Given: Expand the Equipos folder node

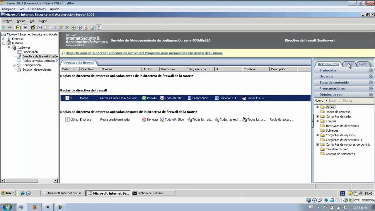Looking at the screenshot, I should [317, 121].
